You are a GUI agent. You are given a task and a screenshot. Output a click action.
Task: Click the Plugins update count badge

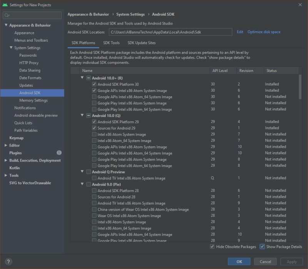[x=59, y=152]
